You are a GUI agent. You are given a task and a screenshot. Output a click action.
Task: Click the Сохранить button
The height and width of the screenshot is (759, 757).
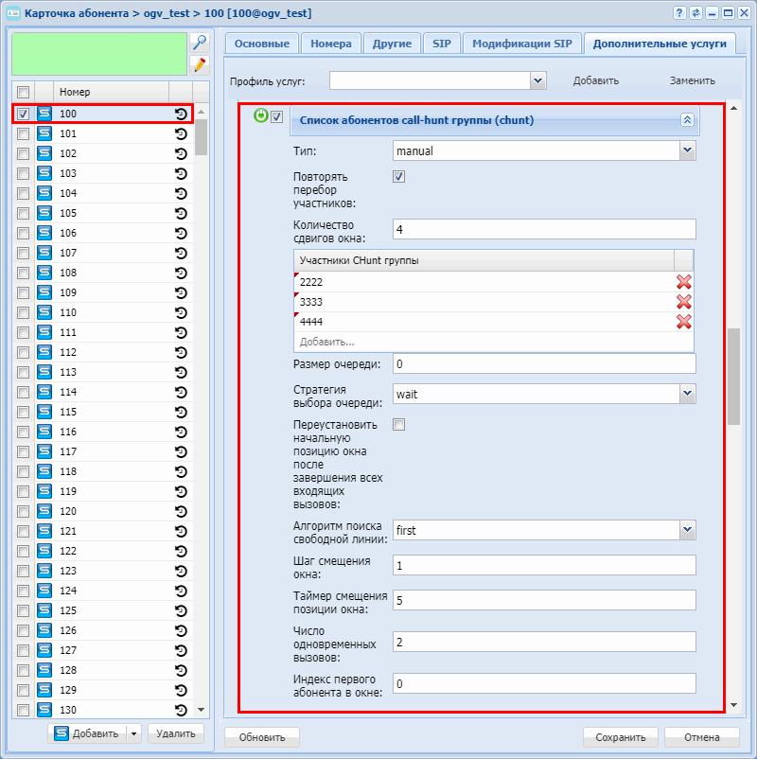pos(620,737)
